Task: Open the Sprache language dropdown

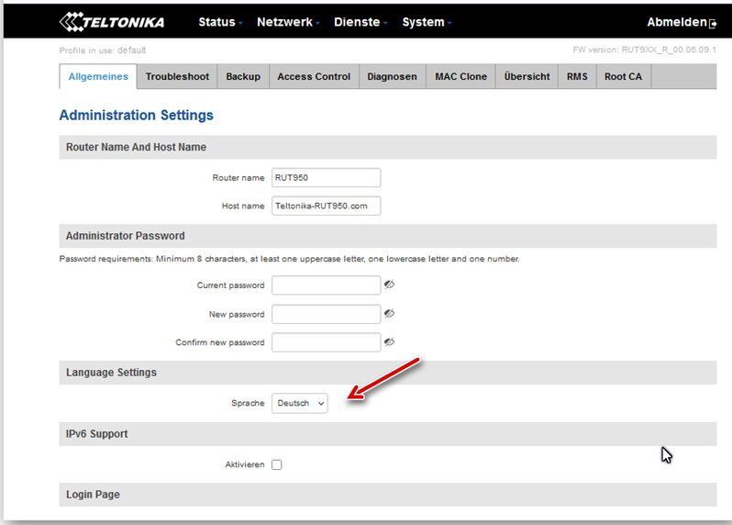Action: point(299,403)
